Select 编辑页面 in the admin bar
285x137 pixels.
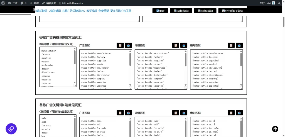tap(49, 3)
